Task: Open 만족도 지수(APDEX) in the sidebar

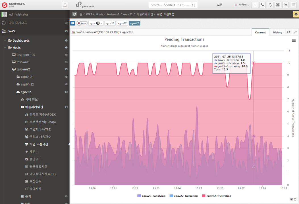Action: [43, 114]
